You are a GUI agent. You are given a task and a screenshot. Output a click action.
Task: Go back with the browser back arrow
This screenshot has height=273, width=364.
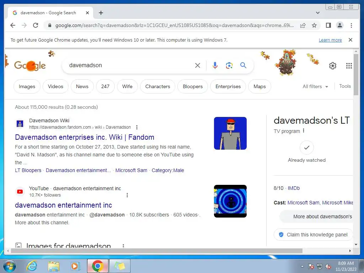pyautogui.click(x=13, y=25)
